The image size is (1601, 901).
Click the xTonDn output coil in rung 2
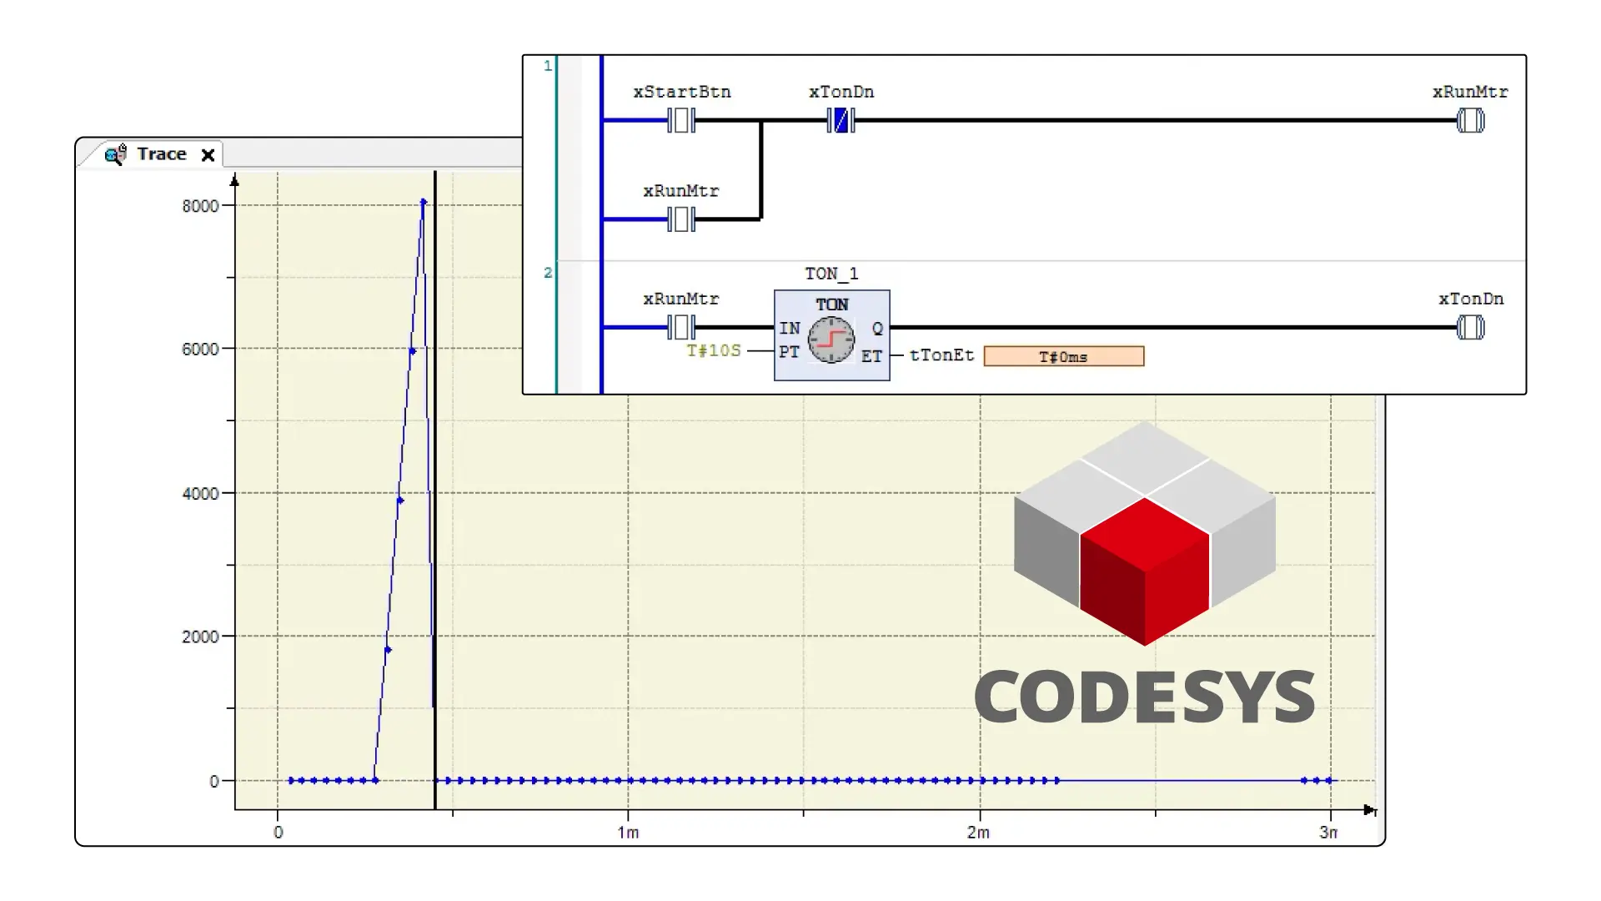pyautogui.click(x=1470, y=329)
